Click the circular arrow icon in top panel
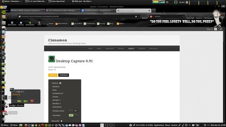This screenshot has width=226, height=127. (167, 2)
